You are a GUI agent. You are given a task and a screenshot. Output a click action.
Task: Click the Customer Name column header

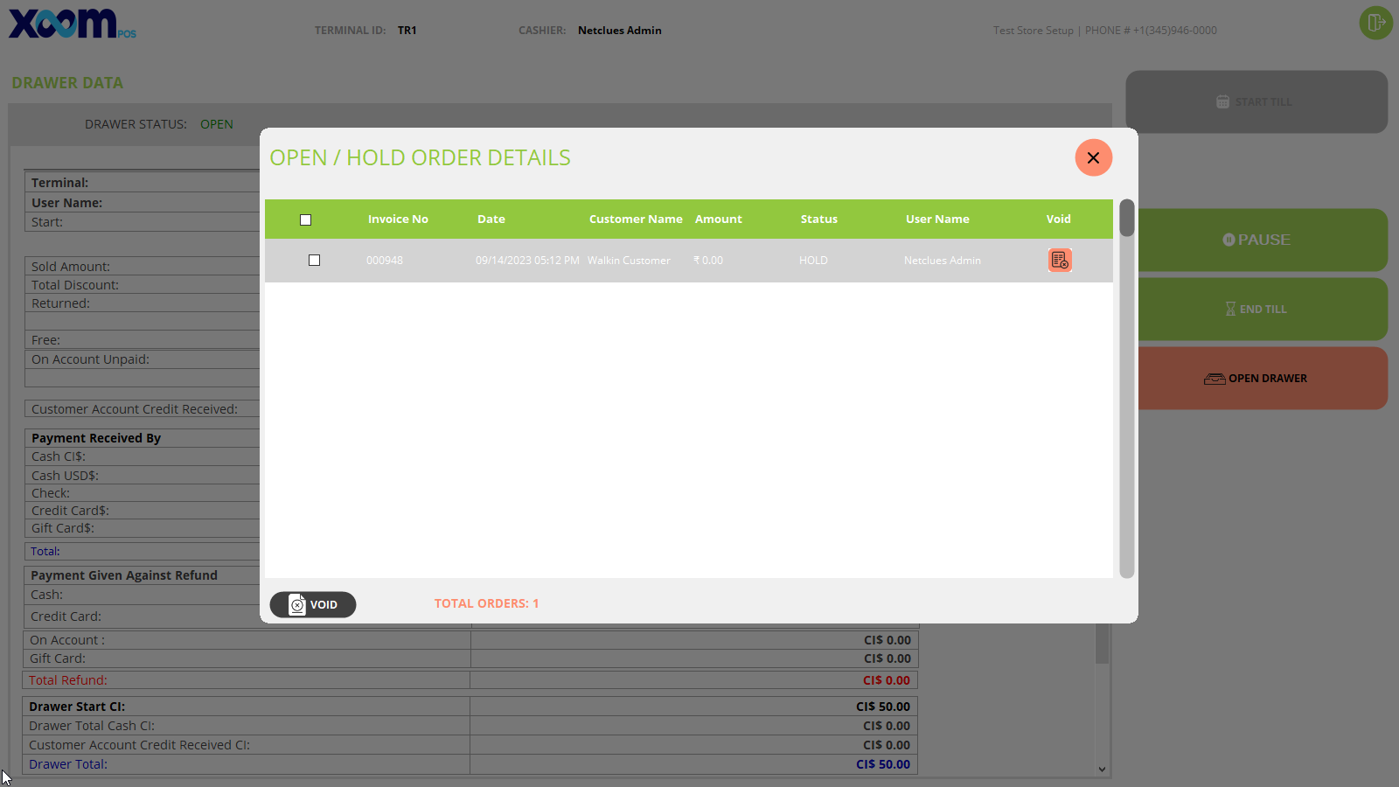coord(635,219)
